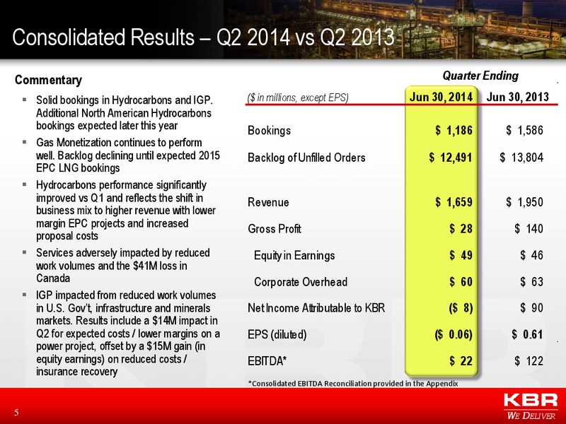Click the EBITDA* row label
The image size is (566, 424).
coord(267,361)
